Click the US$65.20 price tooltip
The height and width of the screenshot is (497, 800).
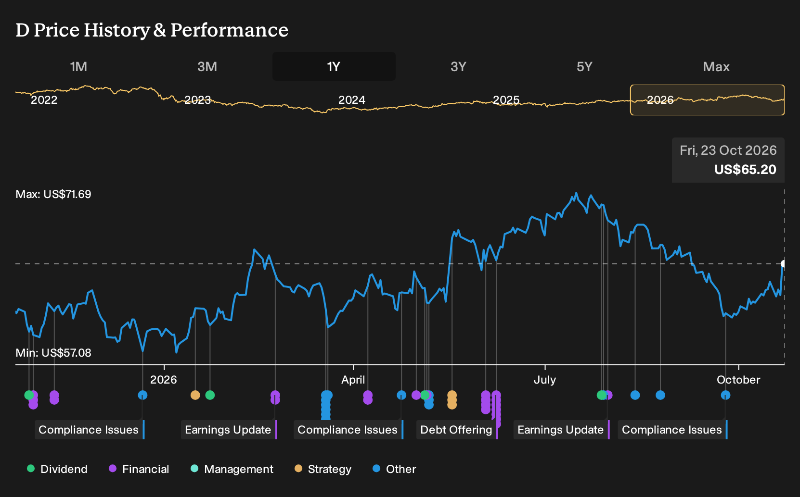(x=728, y=160)
